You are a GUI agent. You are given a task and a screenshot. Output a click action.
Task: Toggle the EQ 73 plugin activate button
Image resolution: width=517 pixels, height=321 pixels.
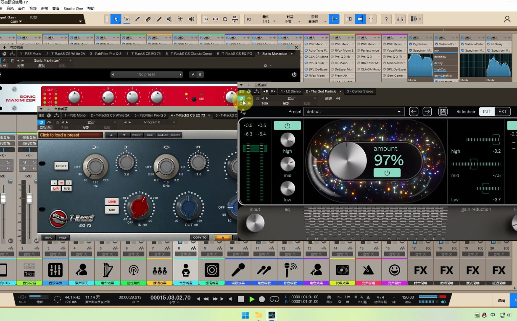coord(41,122)
